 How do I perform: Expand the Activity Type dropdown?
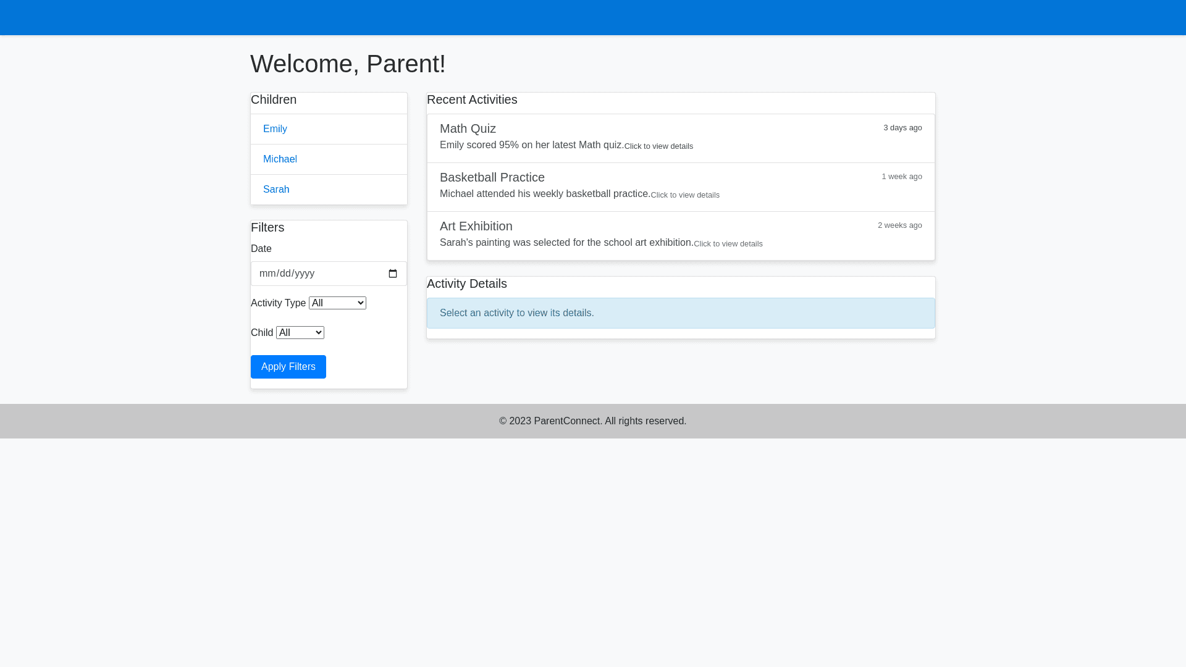pos(337,303)
